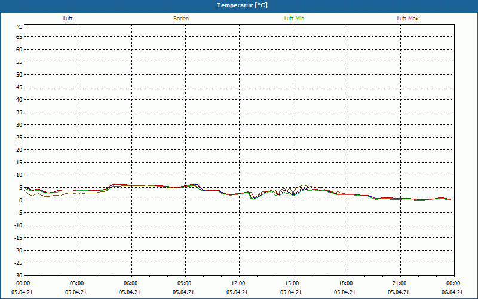This screenshot has height=299, width=478.
Task: Click the "05.04.21" date under 21:00
Action: point(398,292)
